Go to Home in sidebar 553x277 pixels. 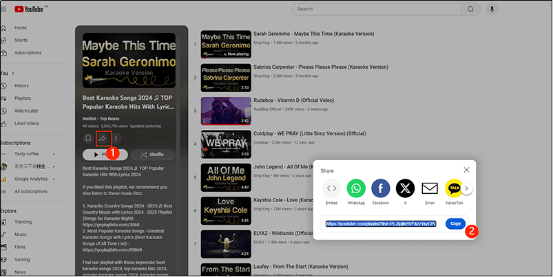21,27
